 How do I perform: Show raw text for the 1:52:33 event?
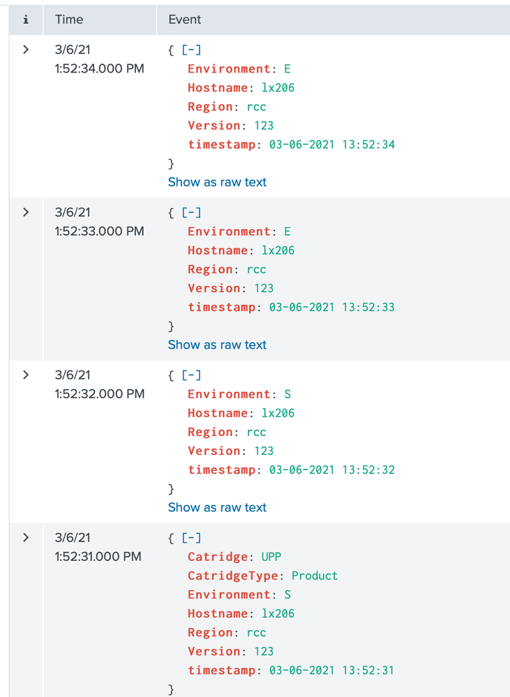pyautogui.click(x=217, y=345)
